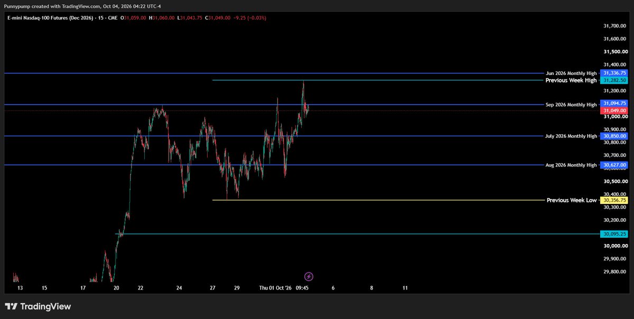634x319 pixels.
Task: Click the 31,094.75 price tag
Action: point(613,104)
